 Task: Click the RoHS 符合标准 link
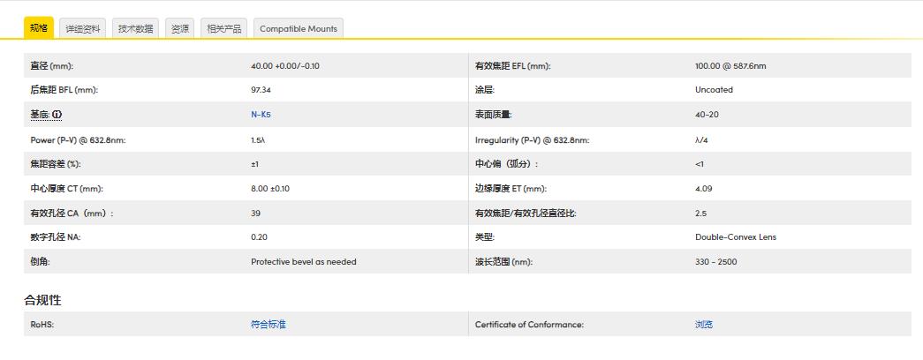pyautogui.click(x=269, y=325)
